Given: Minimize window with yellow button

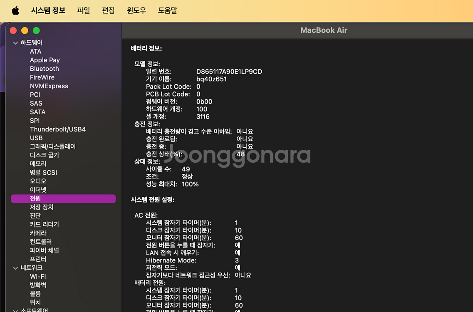Looking at the screenshot, I should (x=25, y=30).
